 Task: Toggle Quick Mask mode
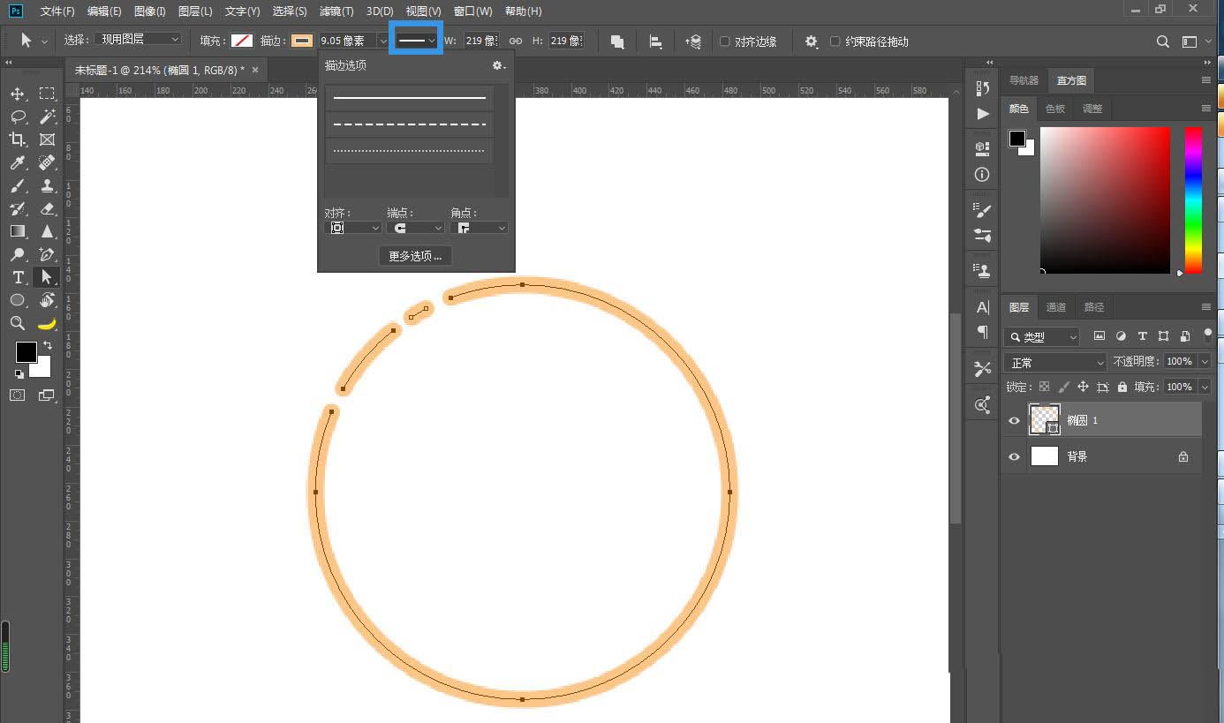pos(18,395)
